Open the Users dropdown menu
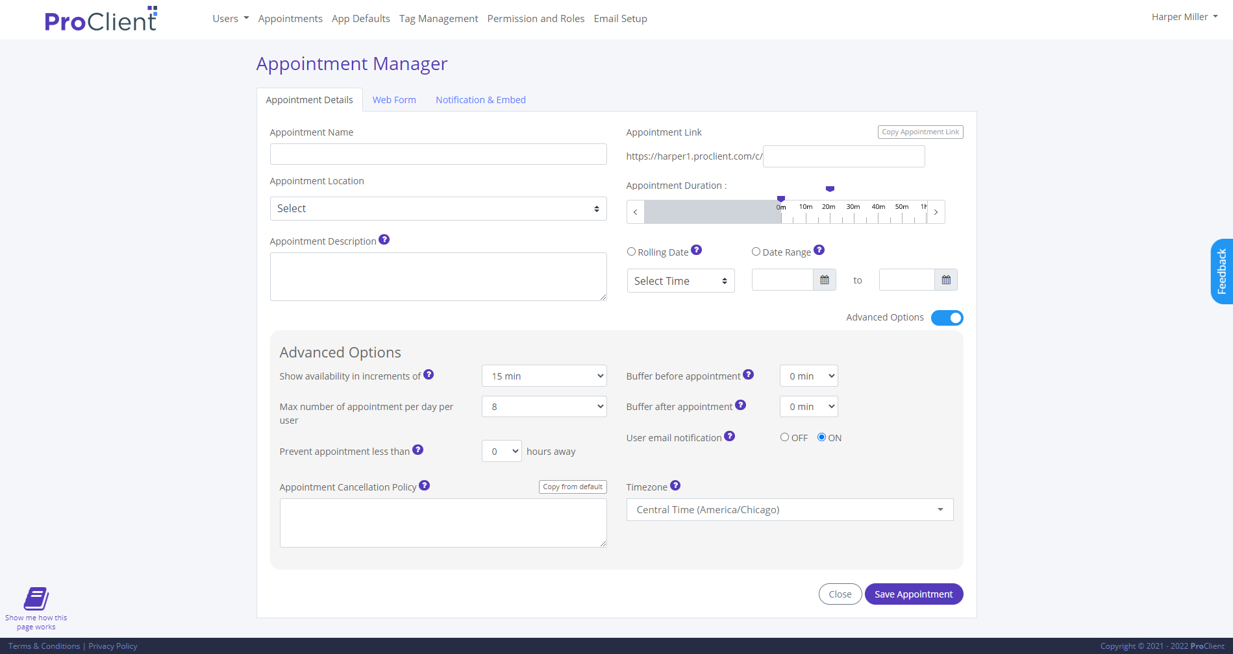 tap(230, 18)
